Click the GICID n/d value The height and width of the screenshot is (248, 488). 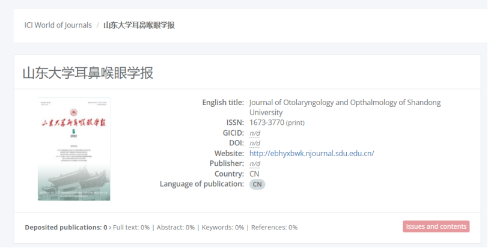255,133
